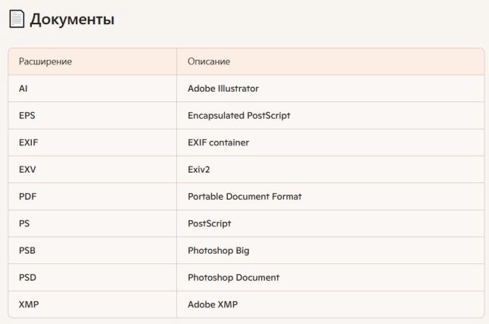Click the Photoshop Document description
This screenshot has width=489, height=324.
click(234, 278)
